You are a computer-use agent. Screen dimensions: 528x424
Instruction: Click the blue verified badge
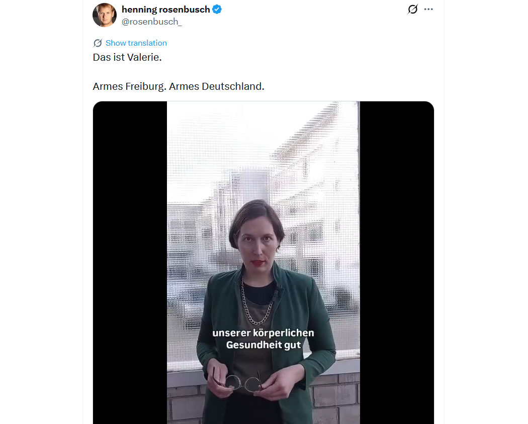click(x=217, y=9)
